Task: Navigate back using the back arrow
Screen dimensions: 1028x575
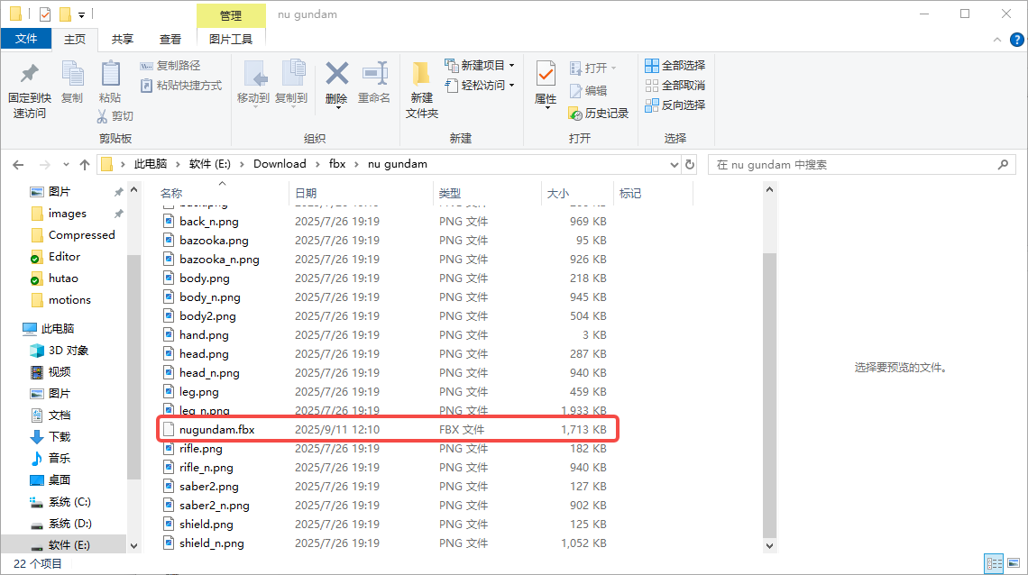Action: point(18,163)
